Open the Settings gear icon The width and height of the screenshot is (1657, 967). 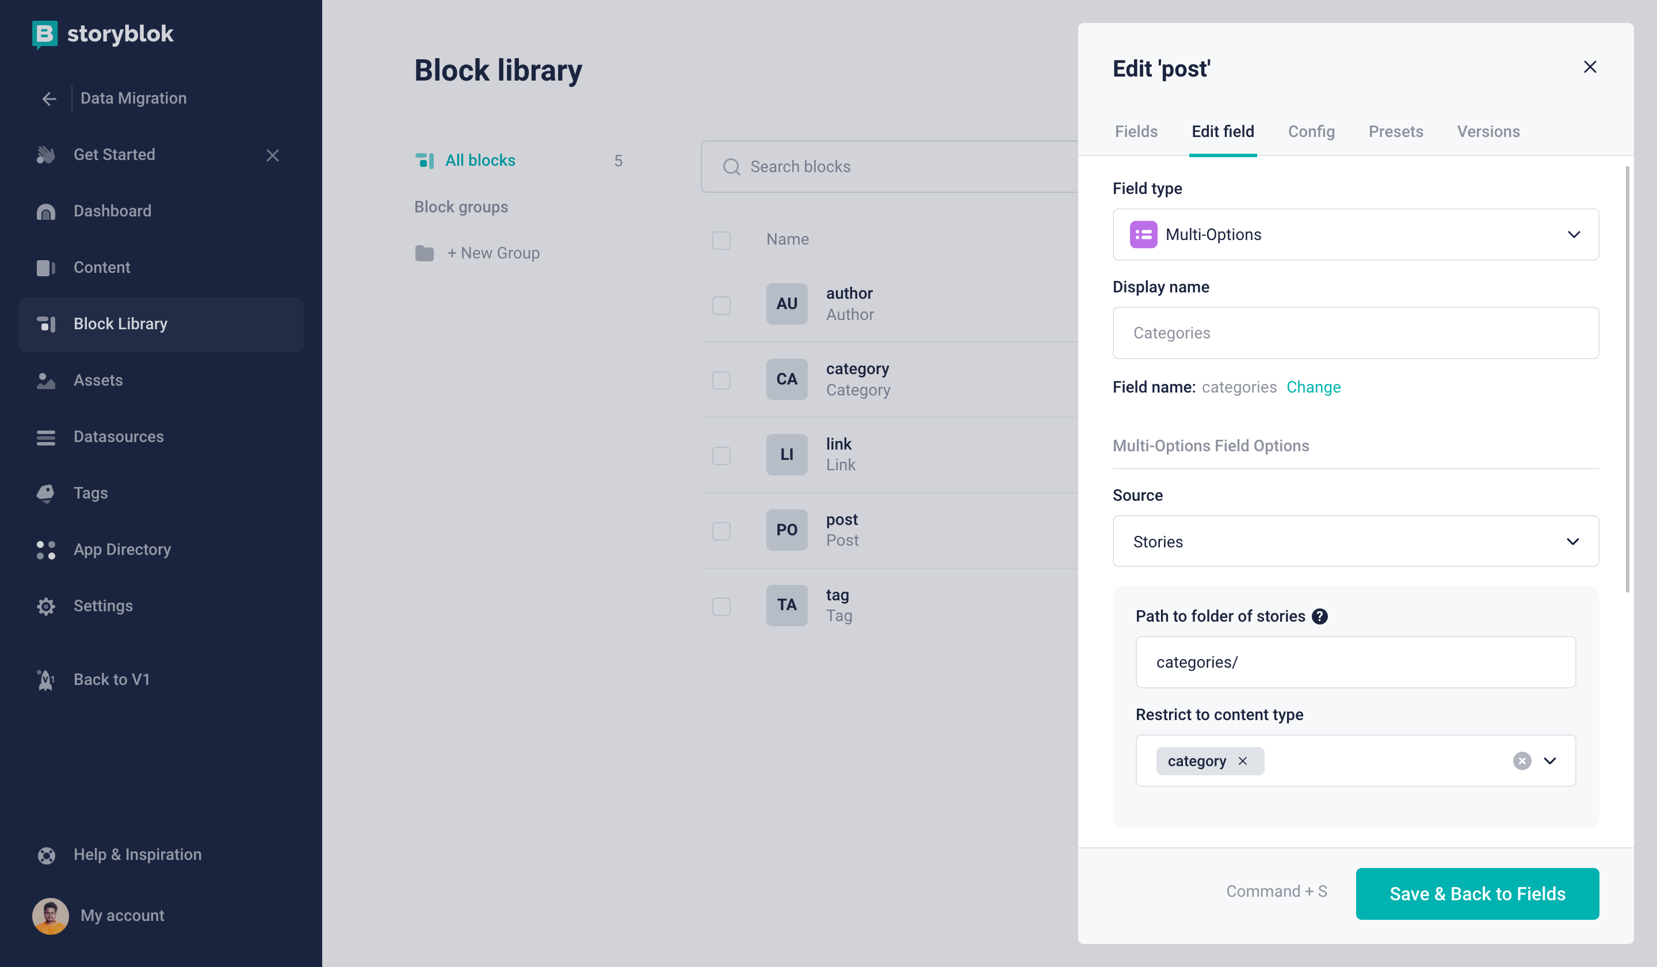pyautogui.click(x=46, y=606)
